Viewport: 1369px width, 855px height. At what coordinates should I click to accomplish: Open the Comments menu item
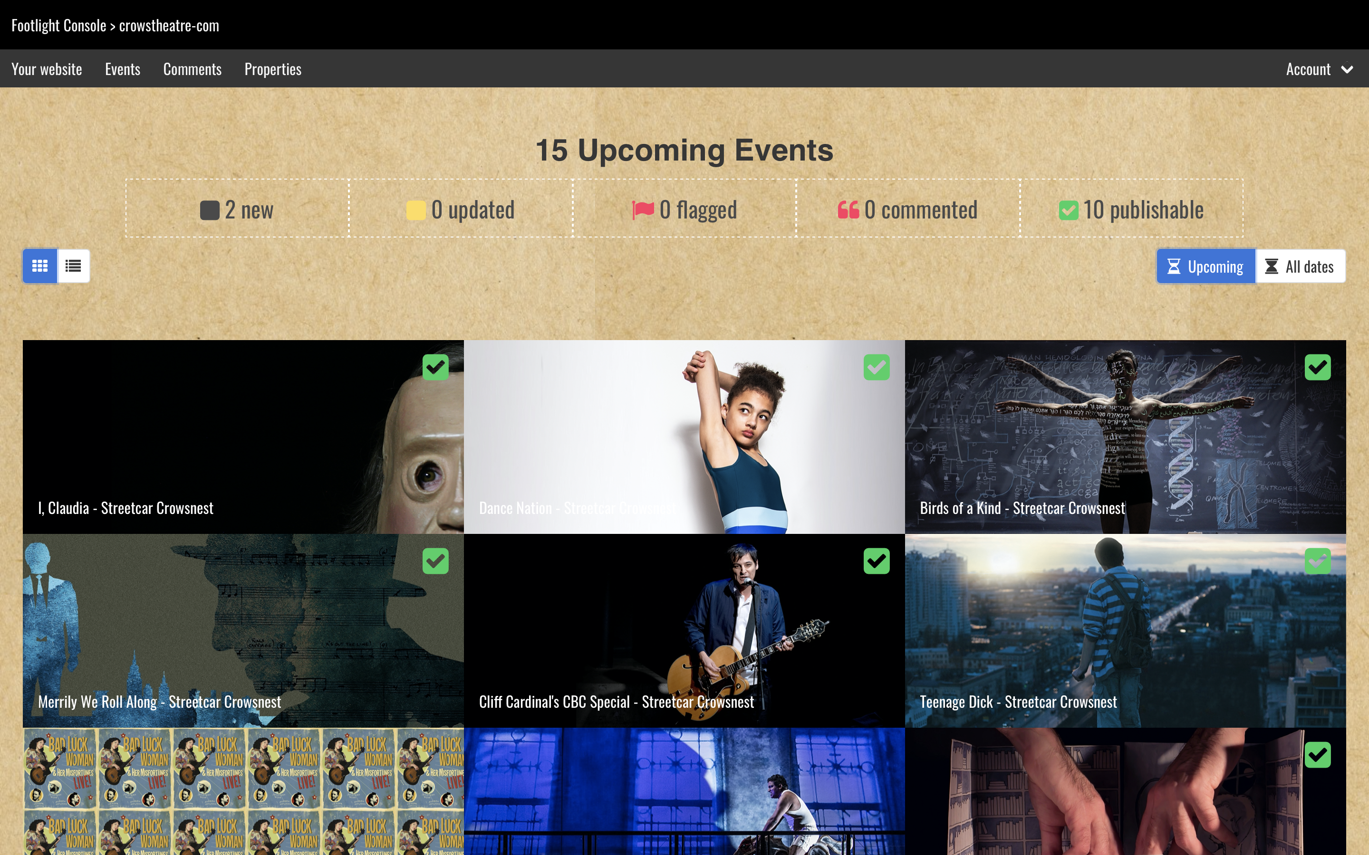tap(193, 69)
